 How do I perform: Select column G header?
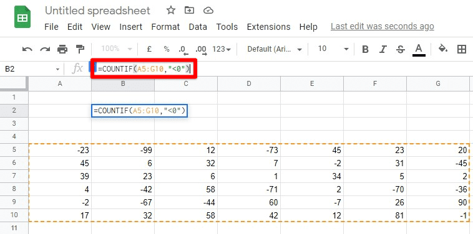coord(438,84)
